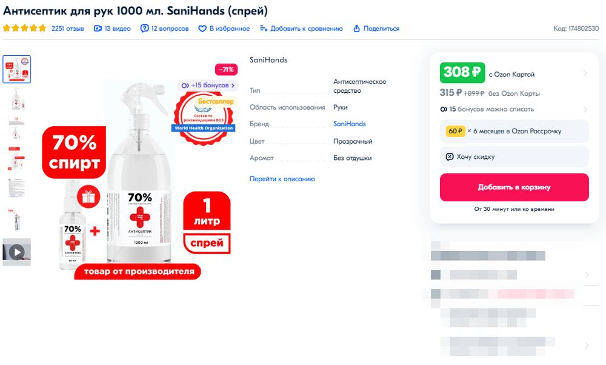Expand the Ozon Картой price chevron
Image resolution: width=606 pixels, height=365 pixels.
pyautogui.click(x=585, y=73)
